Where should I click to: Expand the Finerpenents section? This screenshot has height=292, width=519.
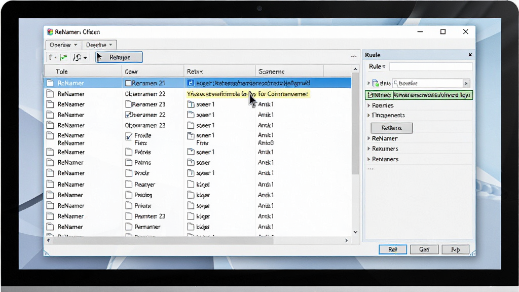(x=369, y=115)
